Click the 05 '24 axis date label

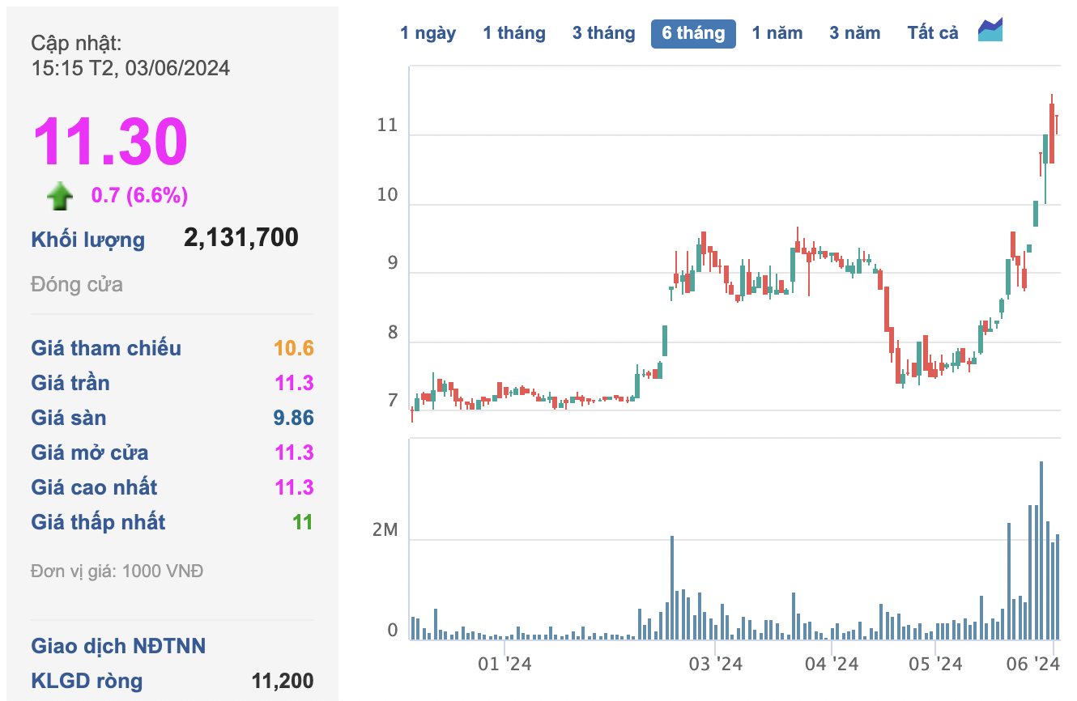pyautogui.click(x=935, y=665)
